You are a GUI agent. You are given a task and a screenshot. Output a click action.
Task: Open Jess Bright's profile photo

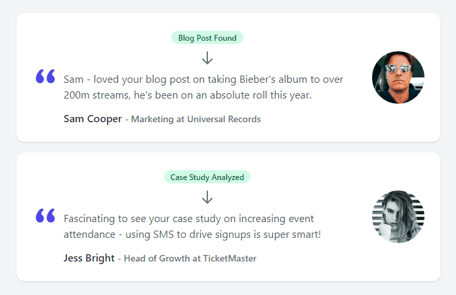tap(398, 217)
